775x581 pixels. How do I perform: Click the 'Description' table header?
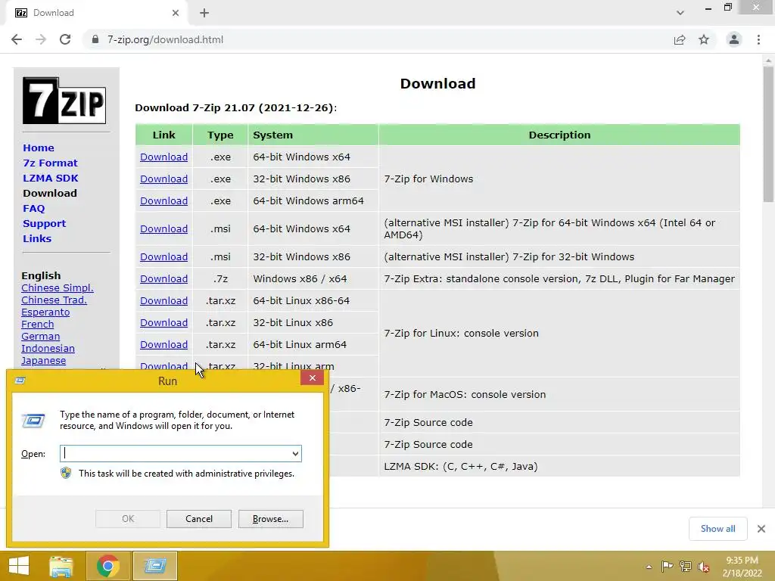tap(559, 135)
